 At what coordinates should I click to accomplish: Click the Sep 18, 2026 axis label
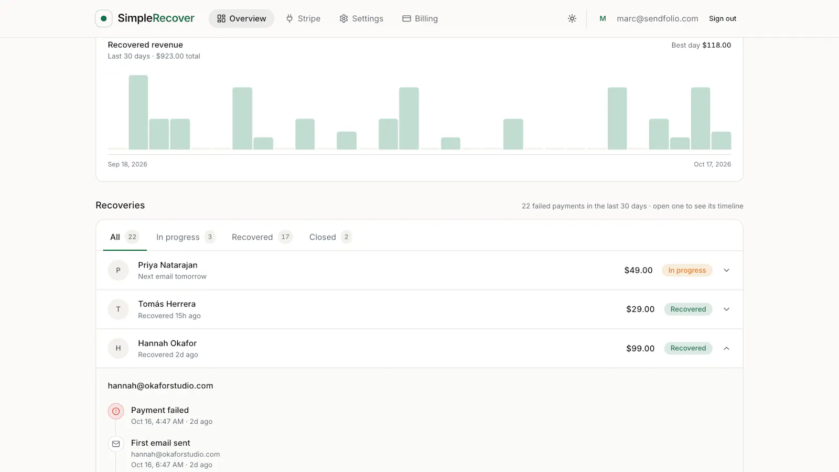pos(127,164)
